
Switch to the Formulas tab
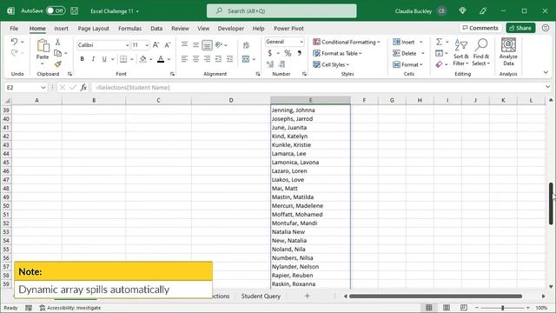click(x=129, y=29)
